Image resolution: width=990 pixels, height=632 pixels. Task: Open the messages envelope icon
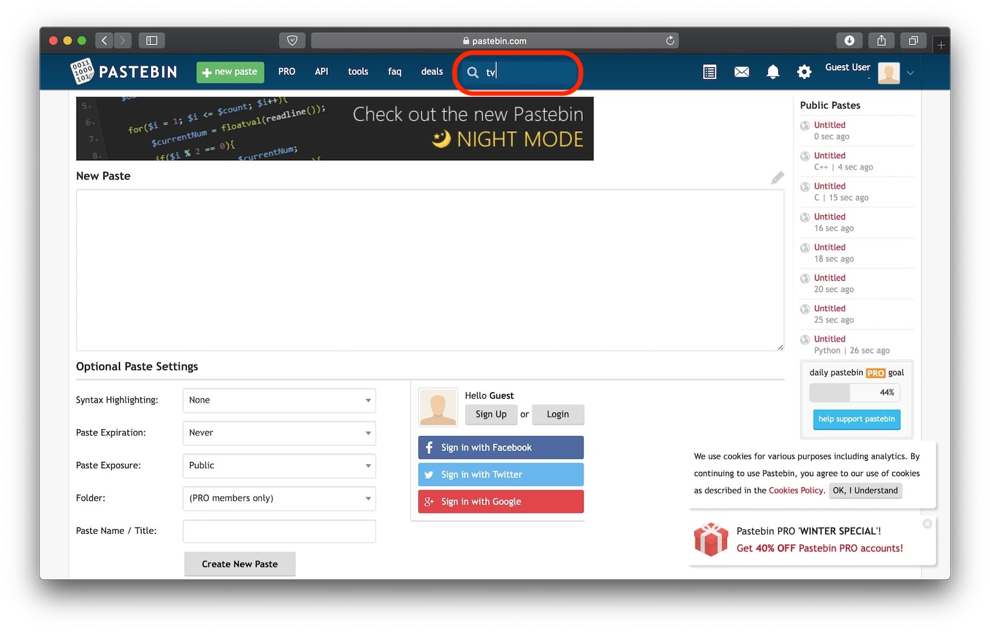click(741, 72)
